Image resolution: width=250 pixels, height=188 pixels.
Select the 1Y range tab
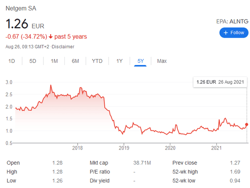[120, 61]
